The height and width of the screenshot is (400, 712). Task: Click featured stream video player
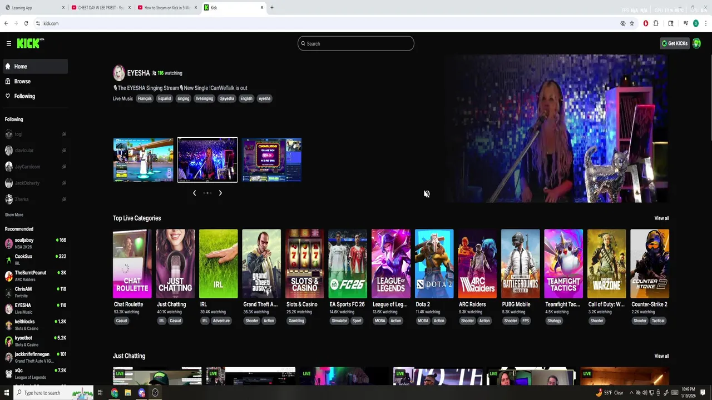click(556, 128)
